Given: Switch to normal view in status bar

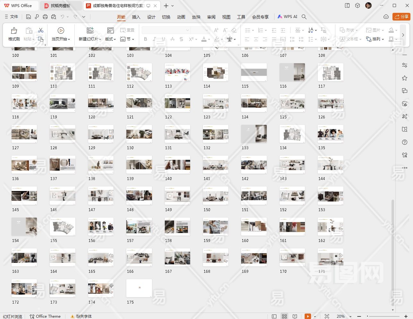Looking at the screenshot, I should point(274,316).
